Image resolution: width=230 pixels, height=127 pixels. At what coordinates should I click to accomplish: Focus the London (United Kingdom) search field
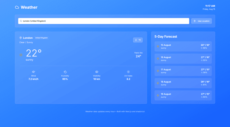104,21
